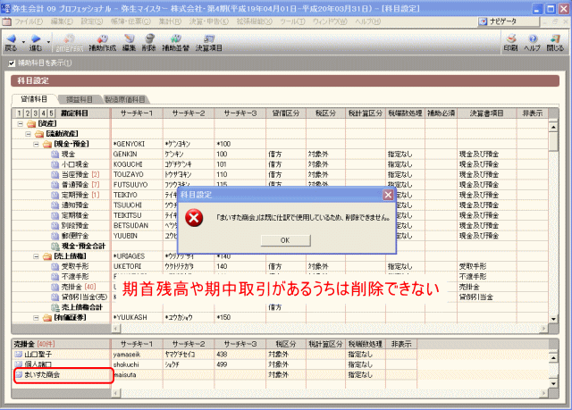Click the icon beside 個人諸口 sub-account
This screenshot has width=572, height=410.
(x=18, y=364)
